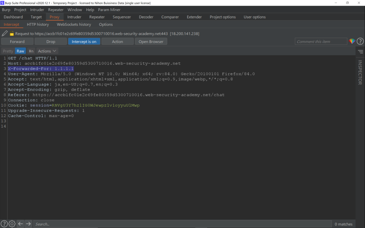Screen dimensions: 365x228
Task: Go to next search match arrow
Action: pyautogui.click(x=28, y=224)
